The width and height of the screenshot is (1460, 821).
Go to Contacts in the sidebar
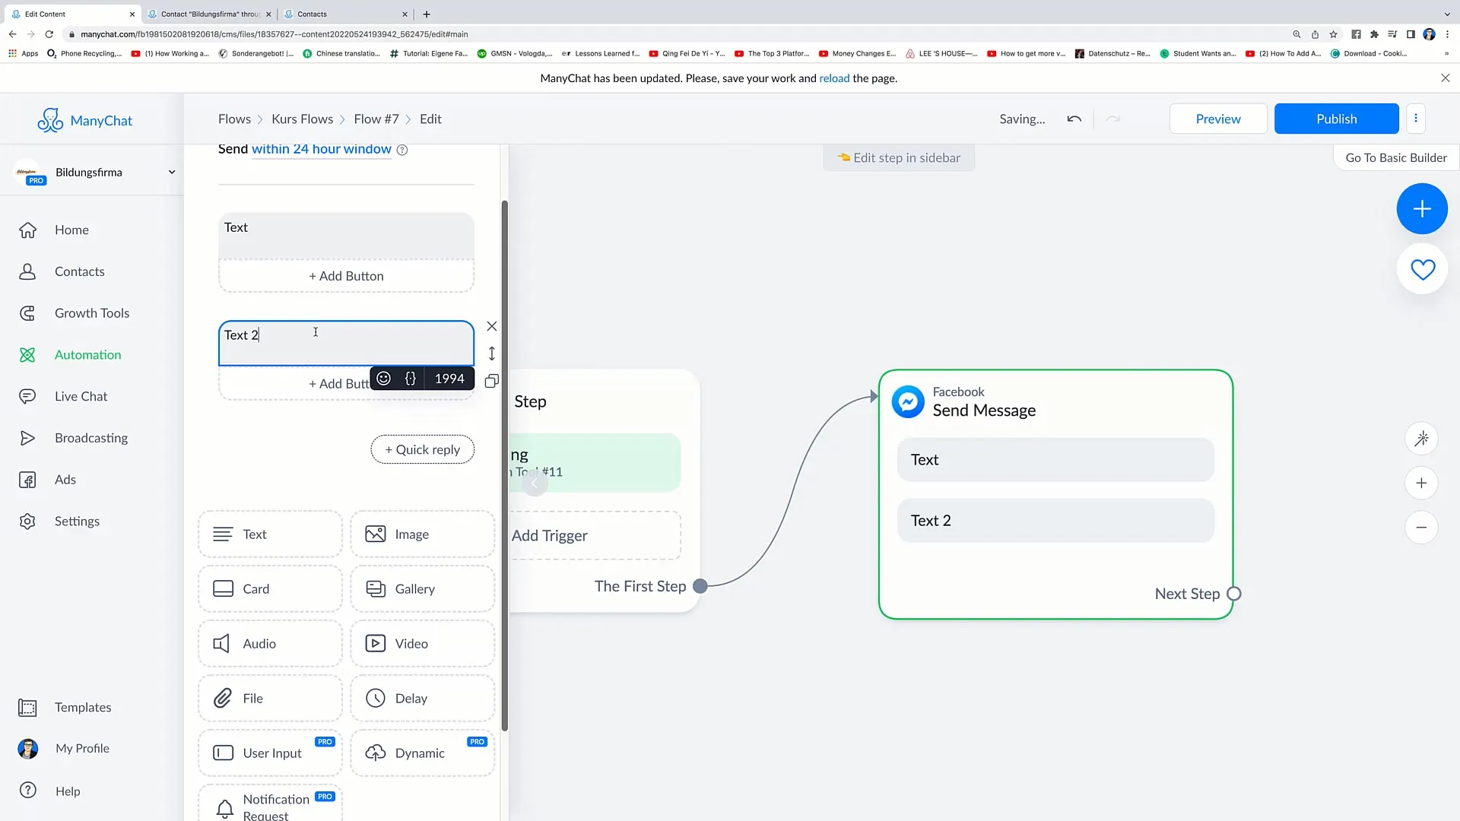tap(79, 271)
